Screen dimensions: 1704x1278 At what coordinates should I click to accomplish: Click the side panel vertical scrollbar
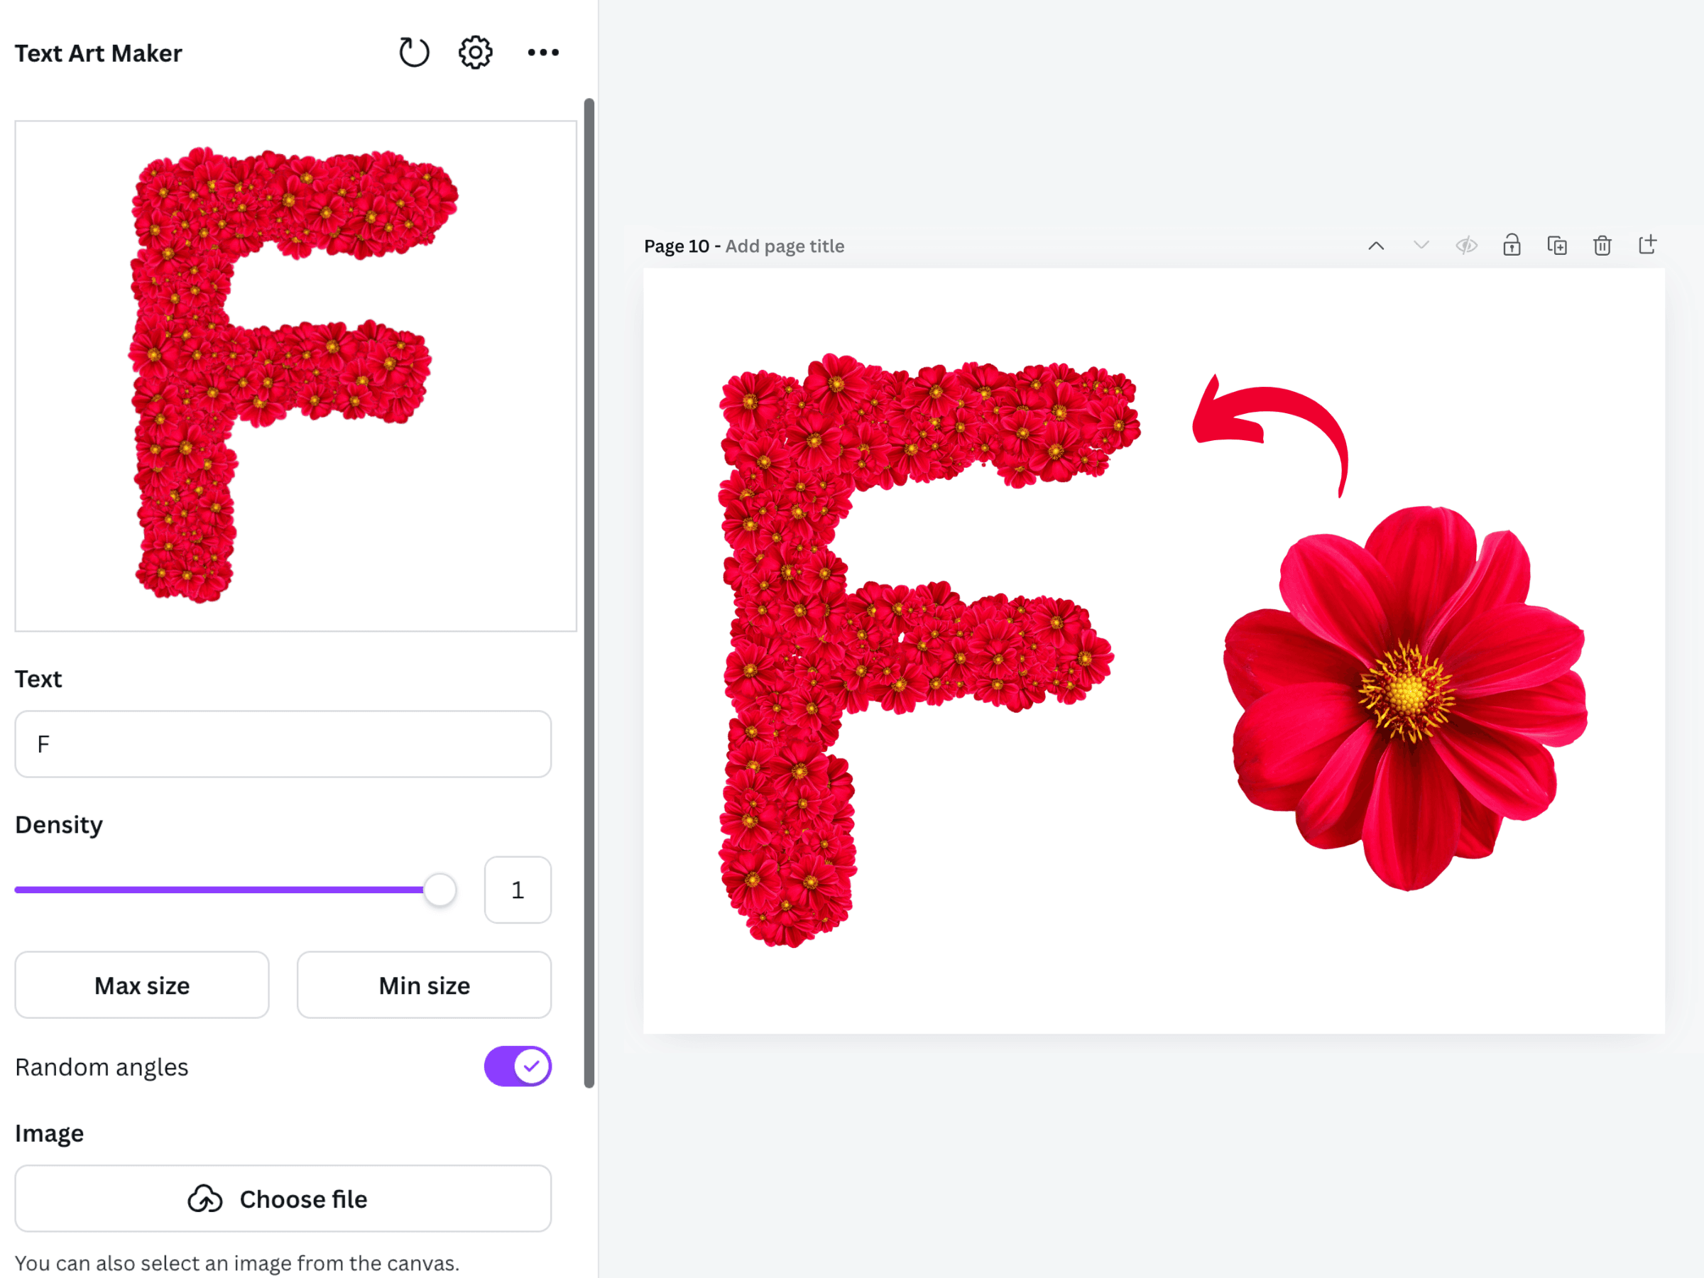click(589, 592)
